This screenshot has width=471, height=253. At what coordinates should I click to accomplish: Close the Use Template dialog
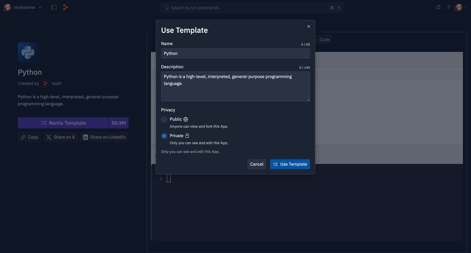pyautogui.click(x=308, y=26)
